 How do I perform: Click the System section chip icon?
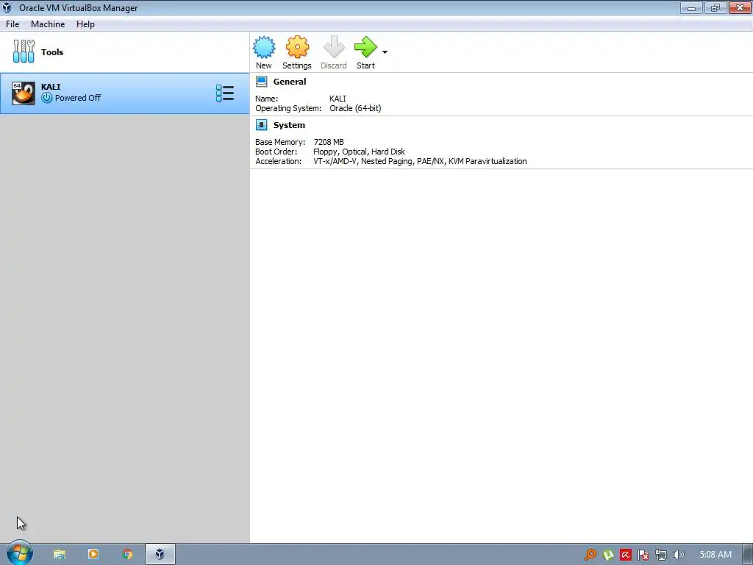[261, 125]
